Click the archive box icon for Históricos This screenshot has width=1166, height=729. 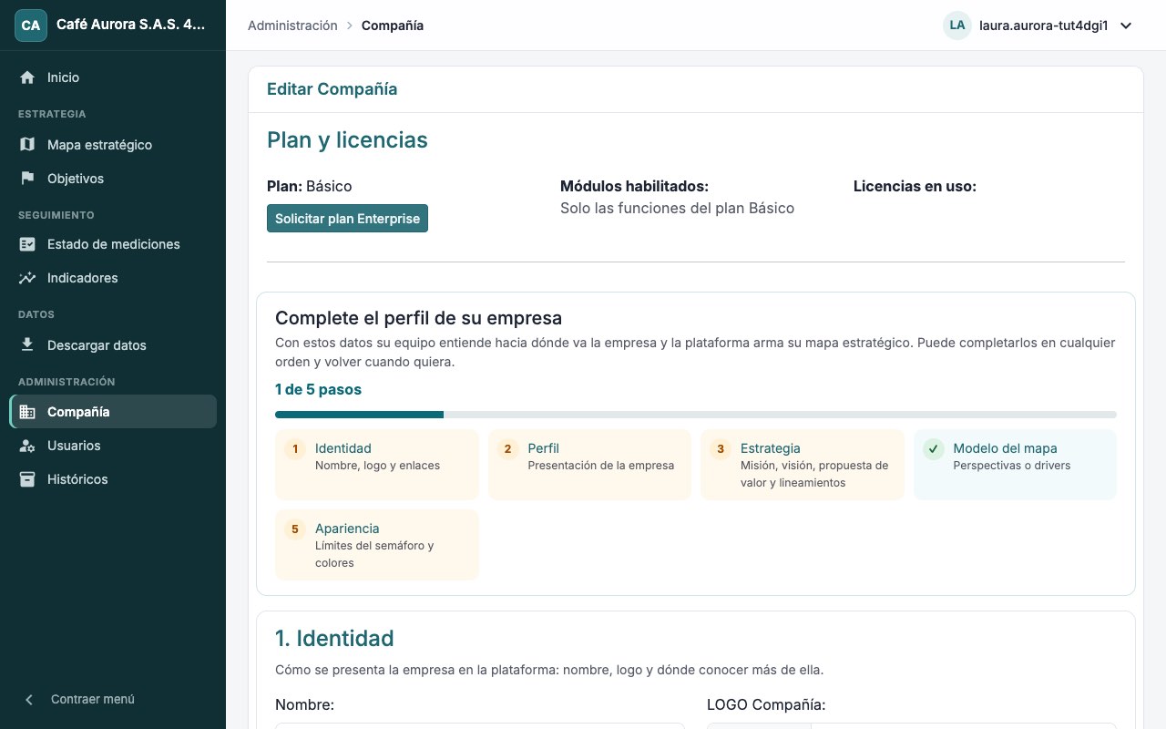[27, 479]
